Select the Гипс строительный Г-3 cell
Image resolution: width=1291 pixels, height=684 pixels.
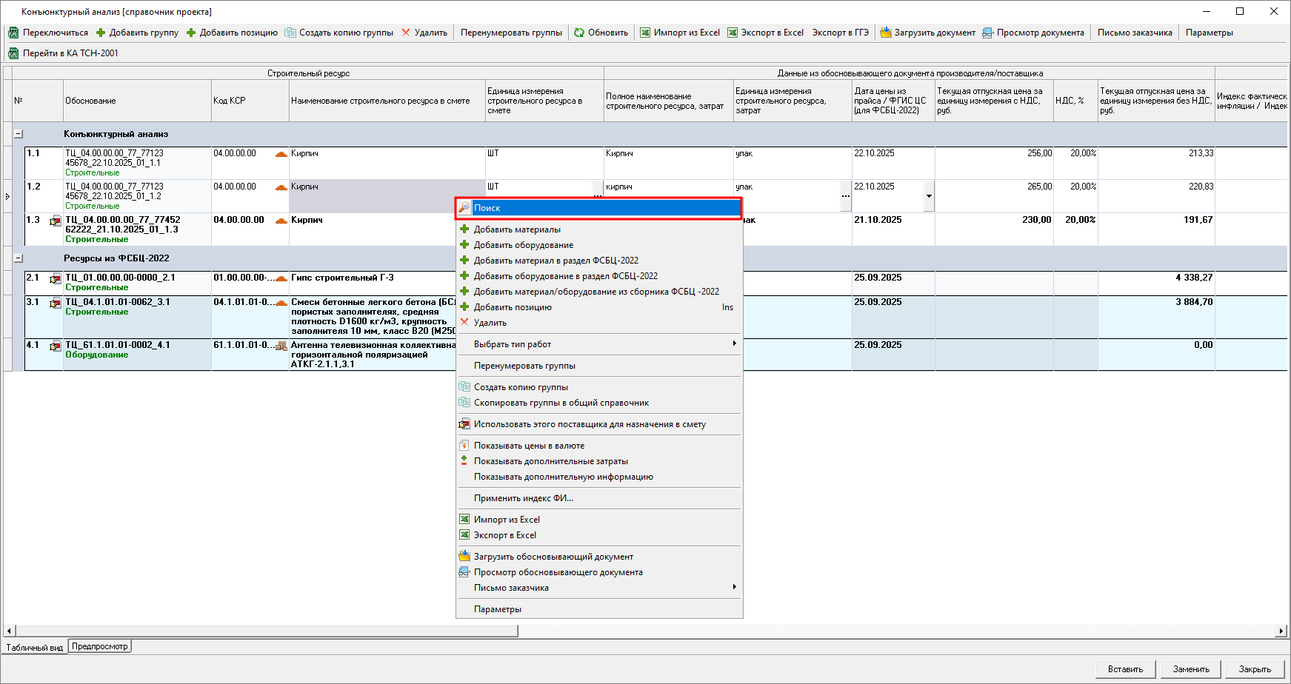(x=372, y=283)
